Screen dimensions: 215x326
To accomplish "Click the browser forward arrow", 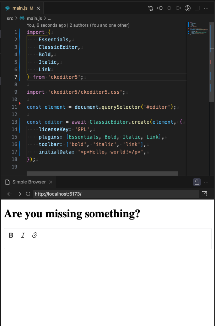I will pos(18,194).
